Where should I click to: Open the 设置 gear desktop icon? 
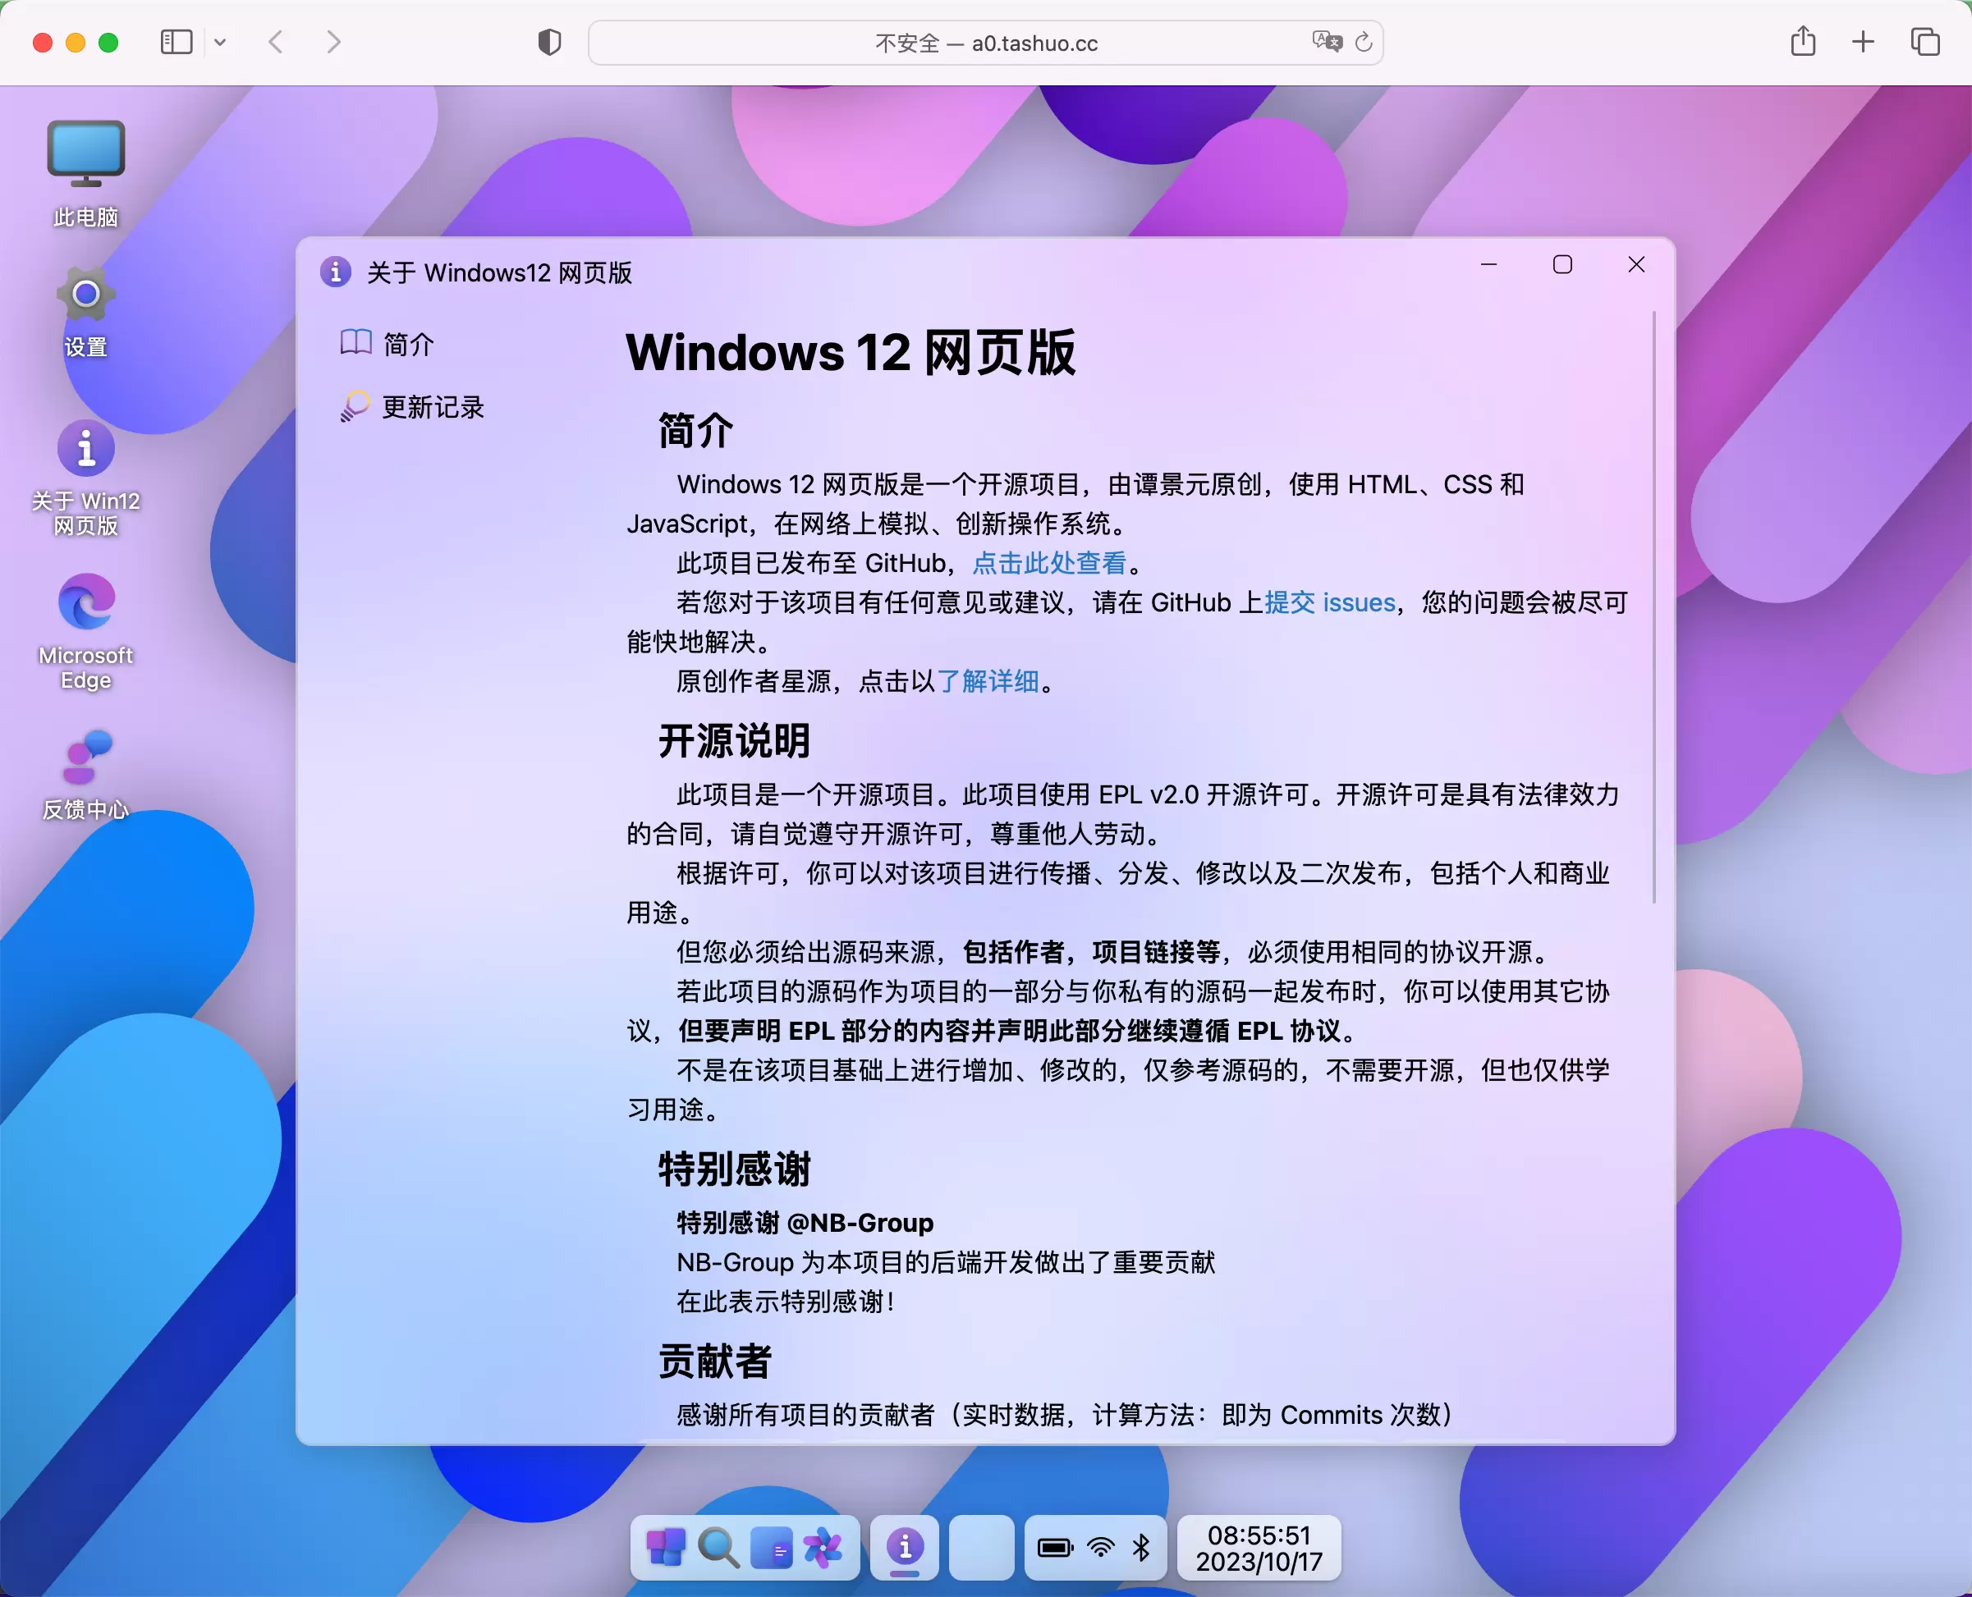coord(85,311)
